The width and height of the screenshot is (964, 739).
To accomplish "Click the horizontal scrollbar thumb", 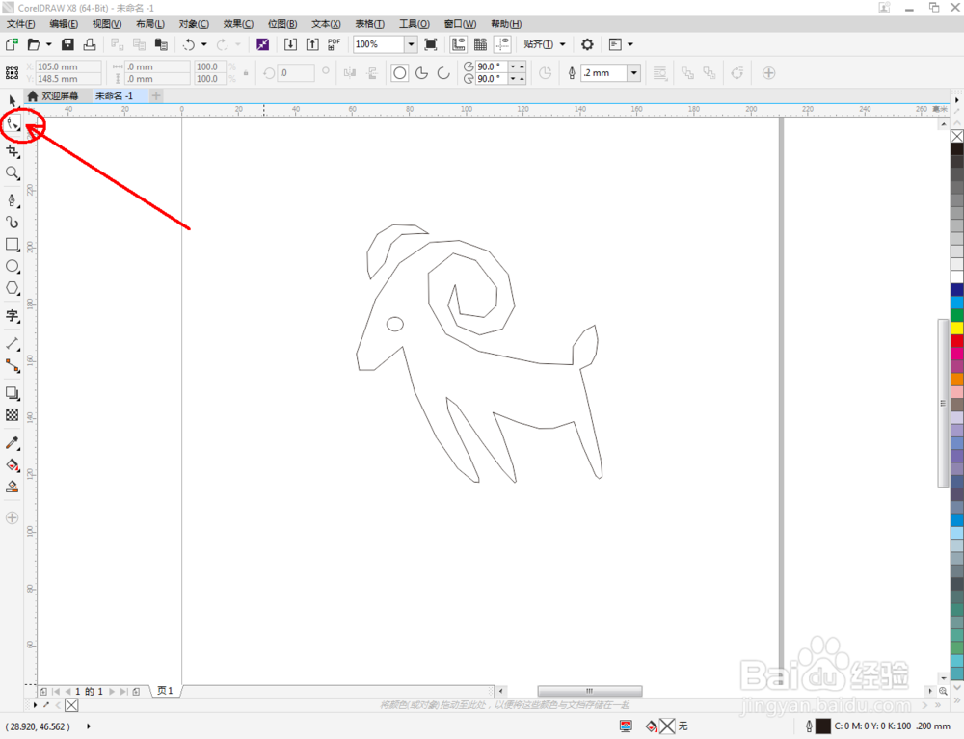I will click(590, 691).
